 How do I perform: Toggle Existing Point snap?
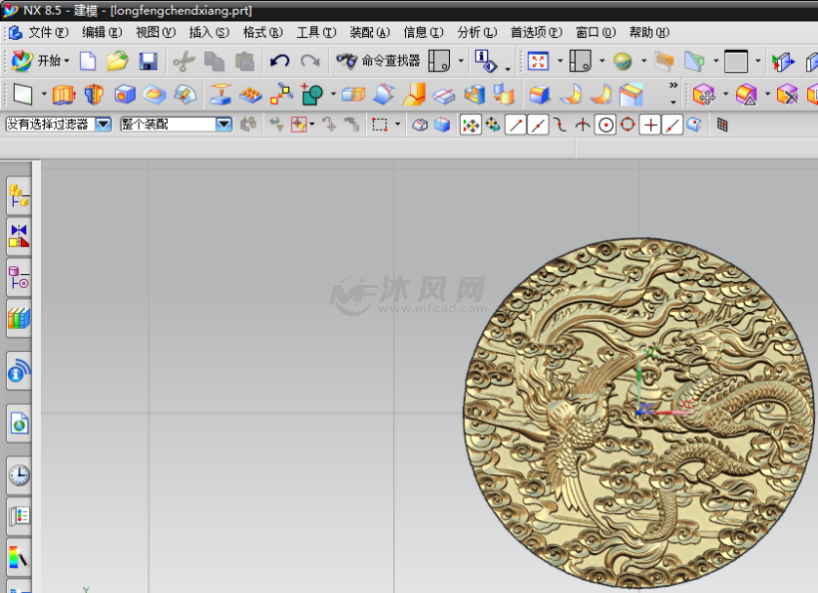pyautogui.click(x=650, y=125)
